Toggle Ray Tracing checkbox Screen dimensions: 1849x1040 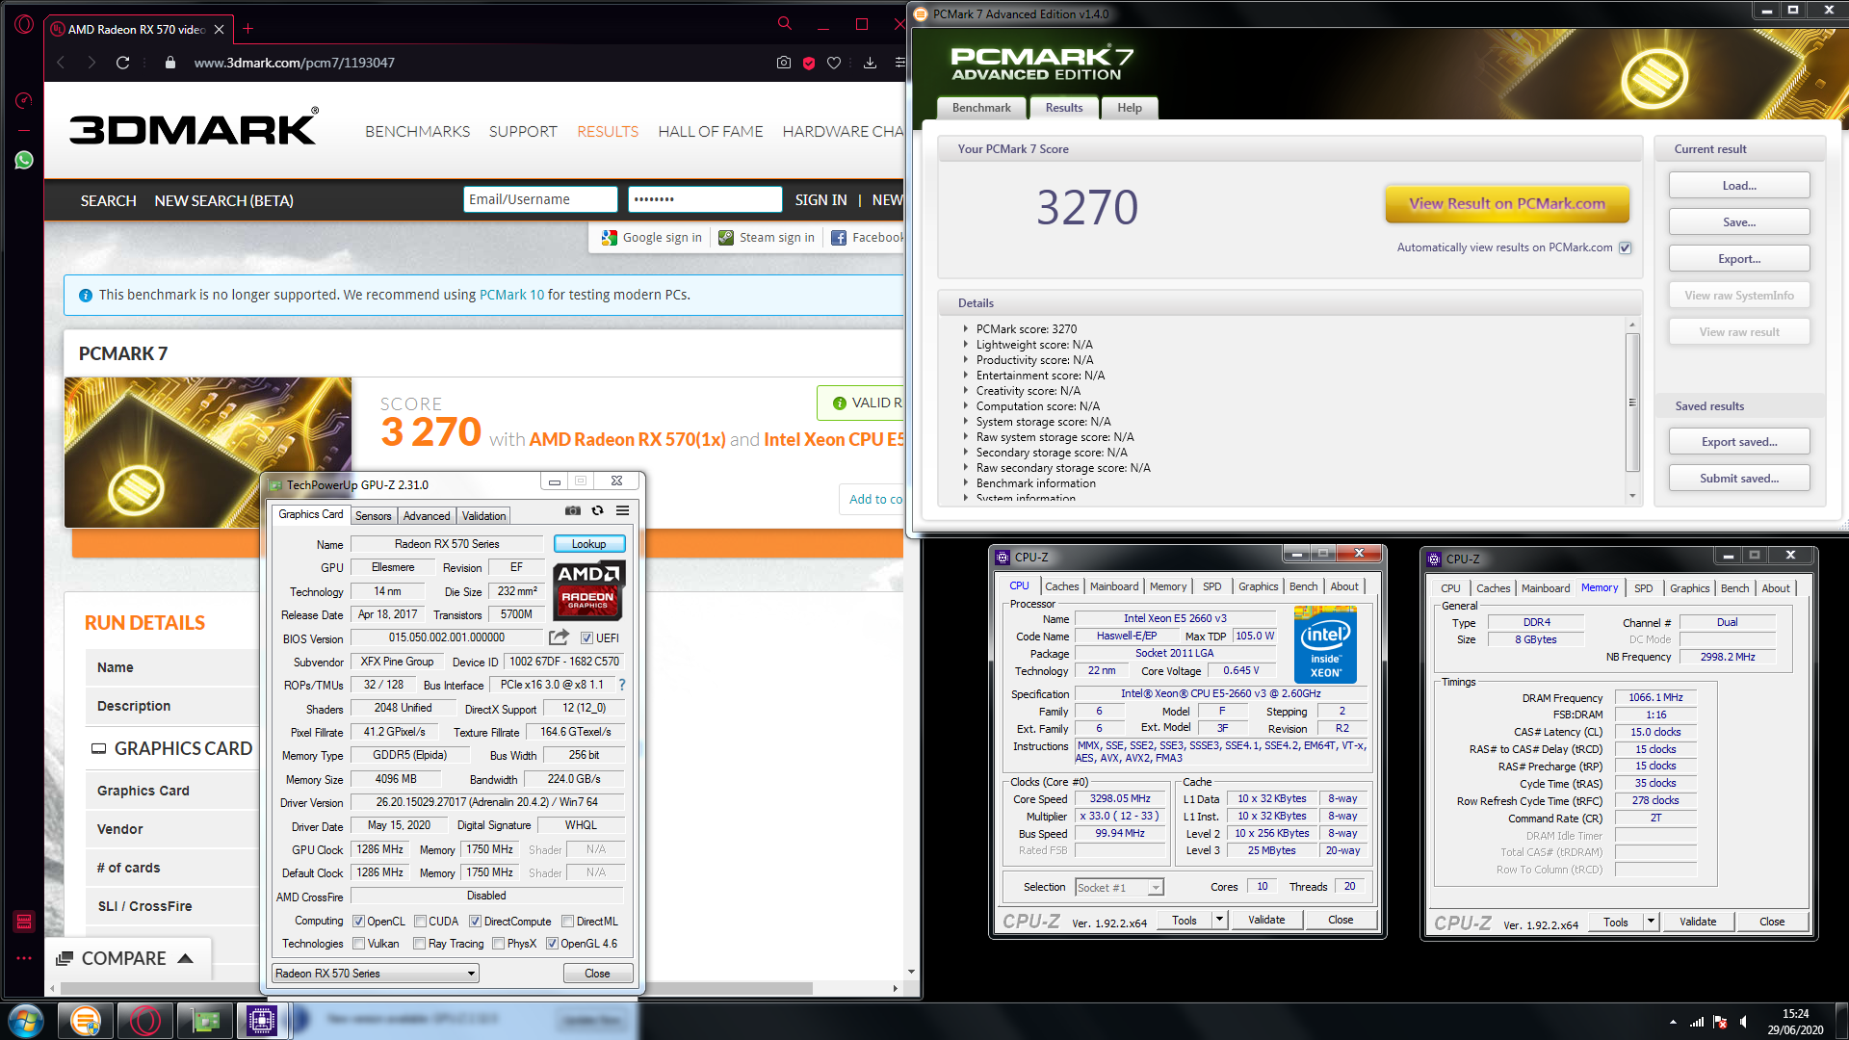[x=419, y=944]
